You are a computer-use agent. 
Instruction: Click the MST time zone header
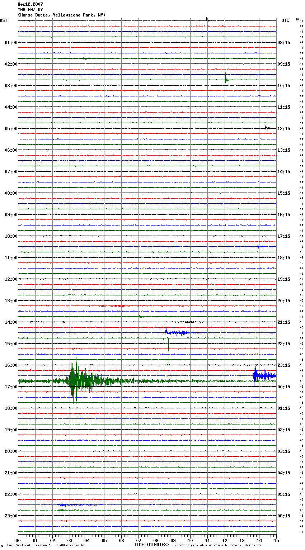point(4,20)
